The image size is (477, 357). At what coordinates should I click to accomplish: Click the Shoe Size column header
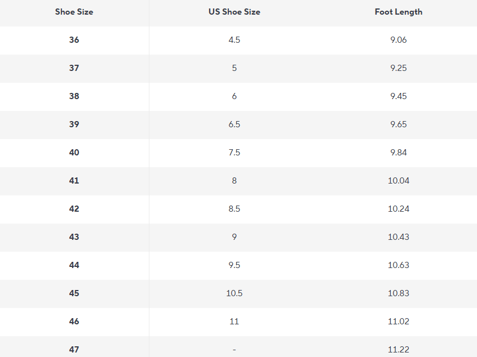pos(74,12)
